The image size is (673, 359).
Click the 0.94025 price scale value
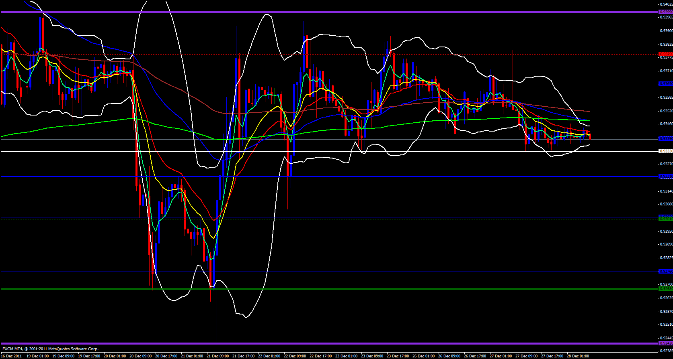coord(666,4)
